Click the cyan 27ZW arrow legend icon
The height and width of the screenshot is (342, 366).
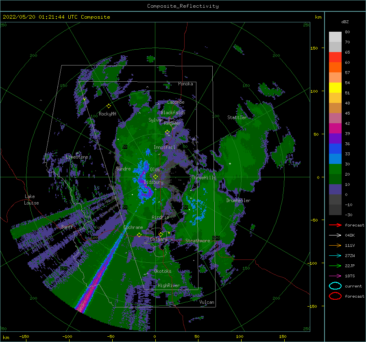click(335, 256)
